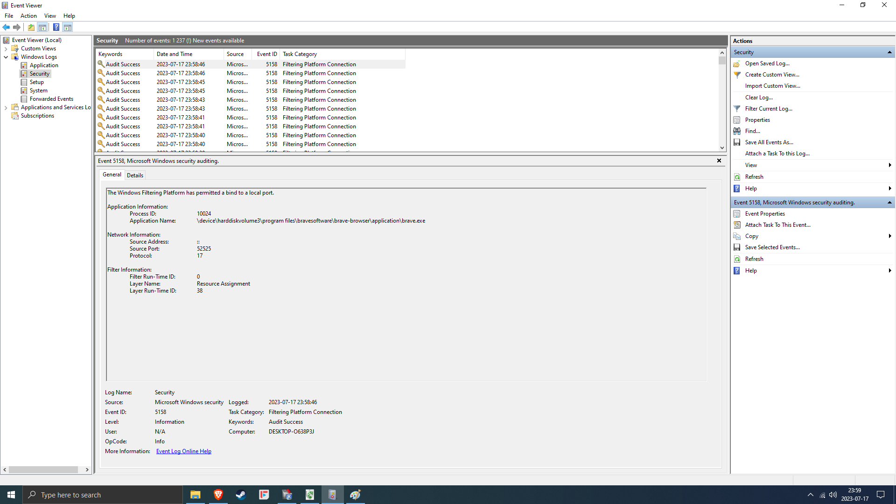896x504 pixels.
Task: Click the Back arrow toolbar icon
Action: (x=6, y=27)
